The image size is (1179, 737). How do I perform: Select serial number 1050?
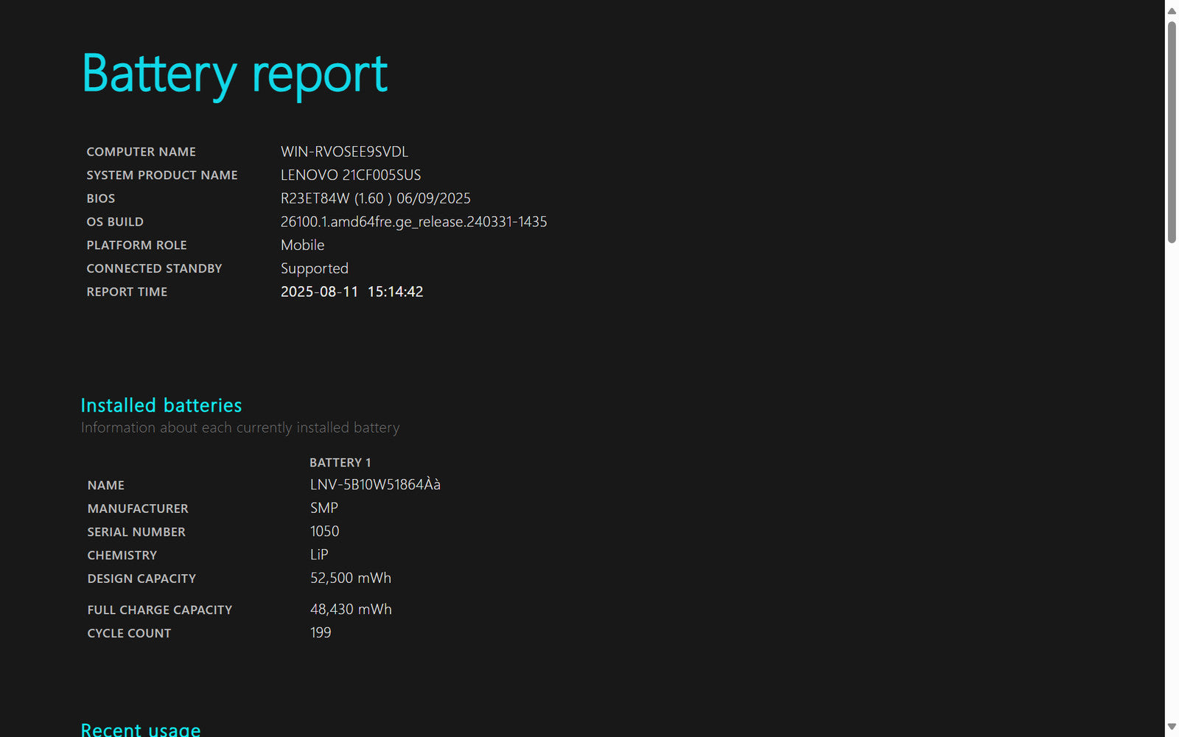325,531
